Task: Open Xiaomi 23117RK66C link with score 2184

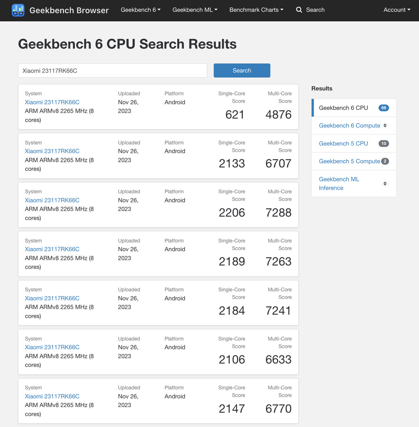Action: pyautogui.click(x=52, y=298)
